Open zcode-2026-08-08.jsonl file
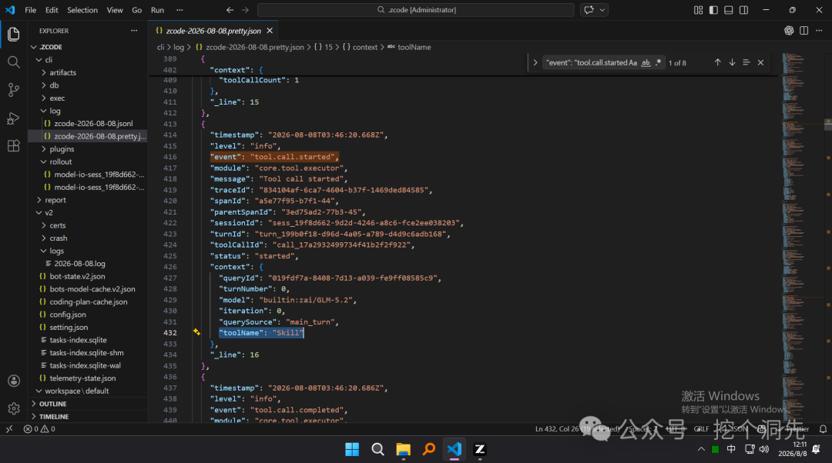832x463 pixels. pos(93,123)
